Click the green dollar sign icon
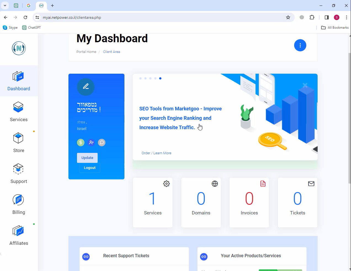Image resolution: width=351 pixels, height=271 pixels. [x=81, y=142]
